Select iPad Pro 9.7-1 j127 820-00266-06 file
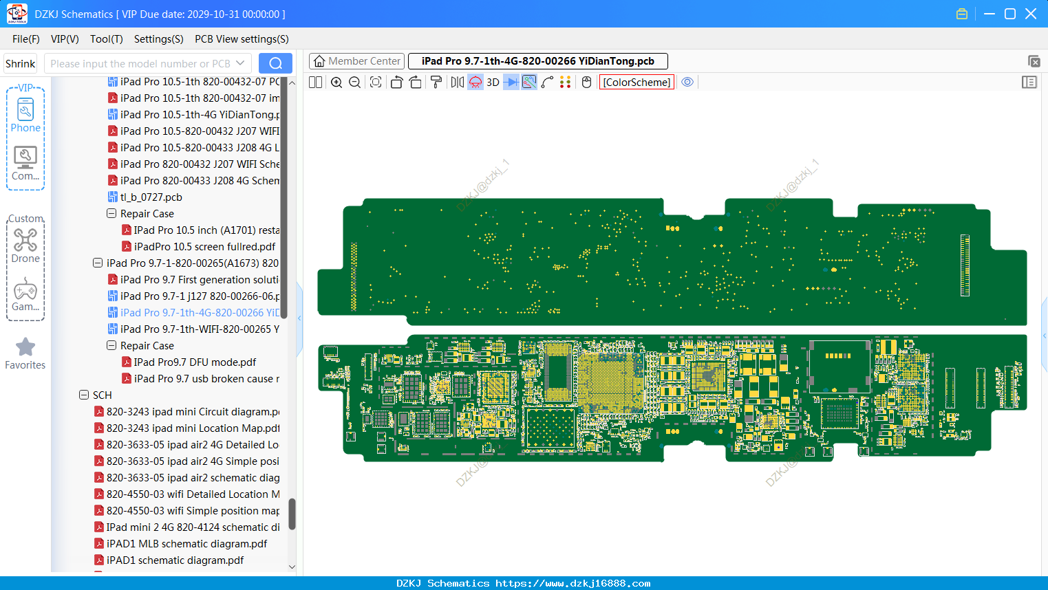 pyautogui.click(x=200, y=296)
